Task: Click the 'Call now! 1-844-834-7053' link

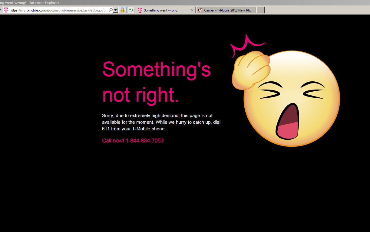Action: coord(133,141)
